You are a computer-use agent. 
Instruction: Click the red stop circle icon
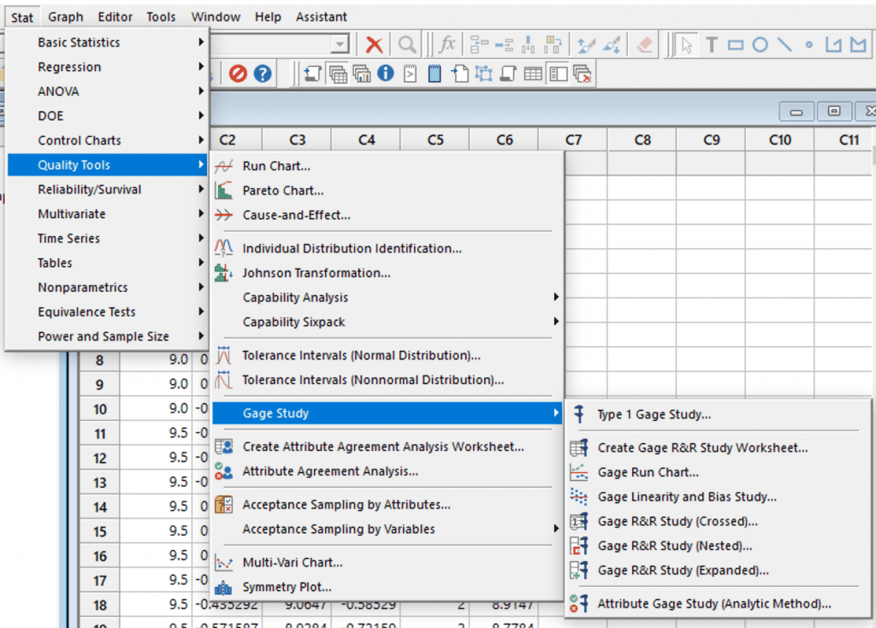tap(238, 74)
